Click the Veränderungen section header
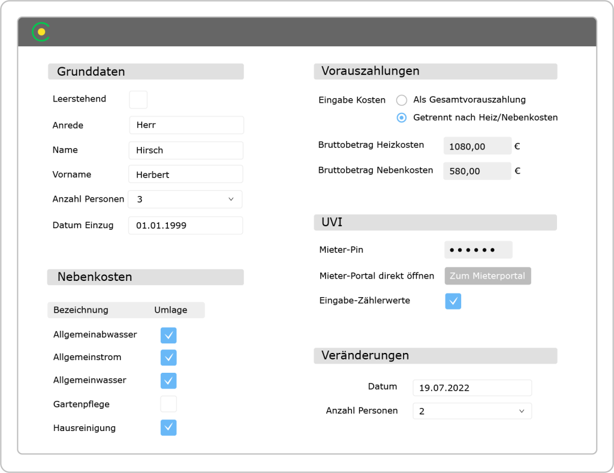The height and width of the screenshot is (473, 614). (x=435, y=356)
